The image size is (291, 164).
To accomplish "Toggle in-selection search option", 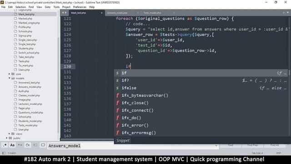I will click(35, 145).
